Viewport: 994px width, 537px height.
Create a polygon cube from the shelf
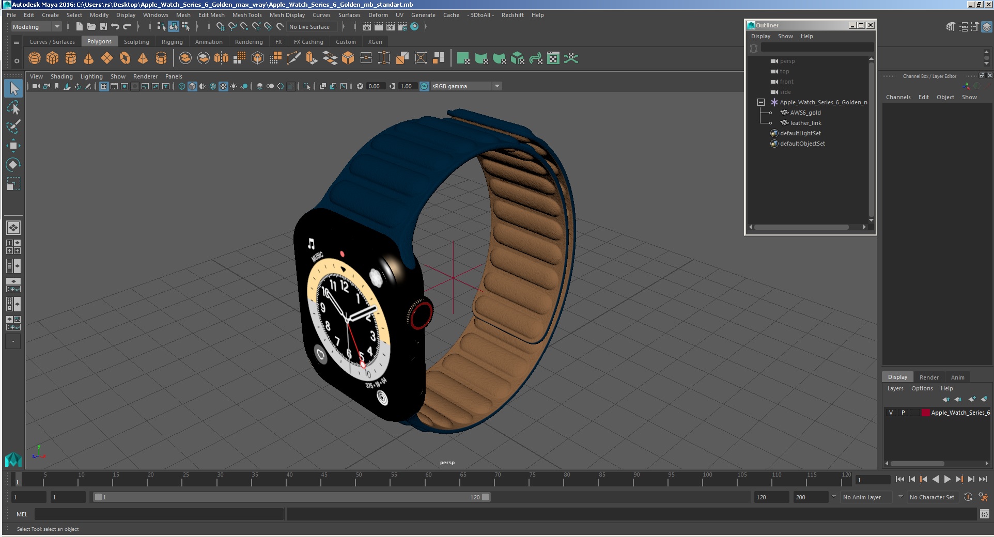53,58
